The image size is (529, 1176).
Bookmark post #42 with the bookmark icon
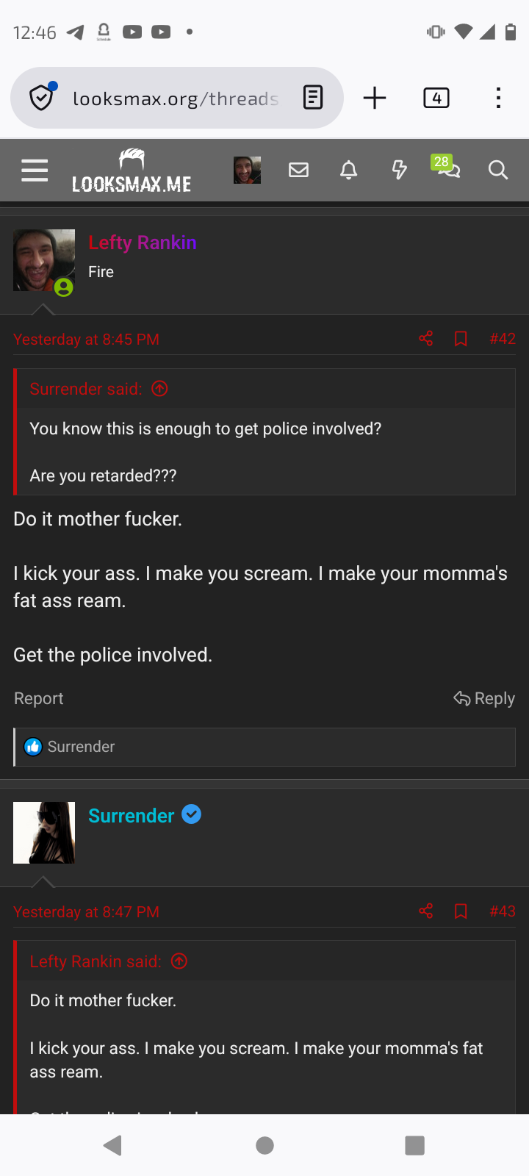coord(461,338)
